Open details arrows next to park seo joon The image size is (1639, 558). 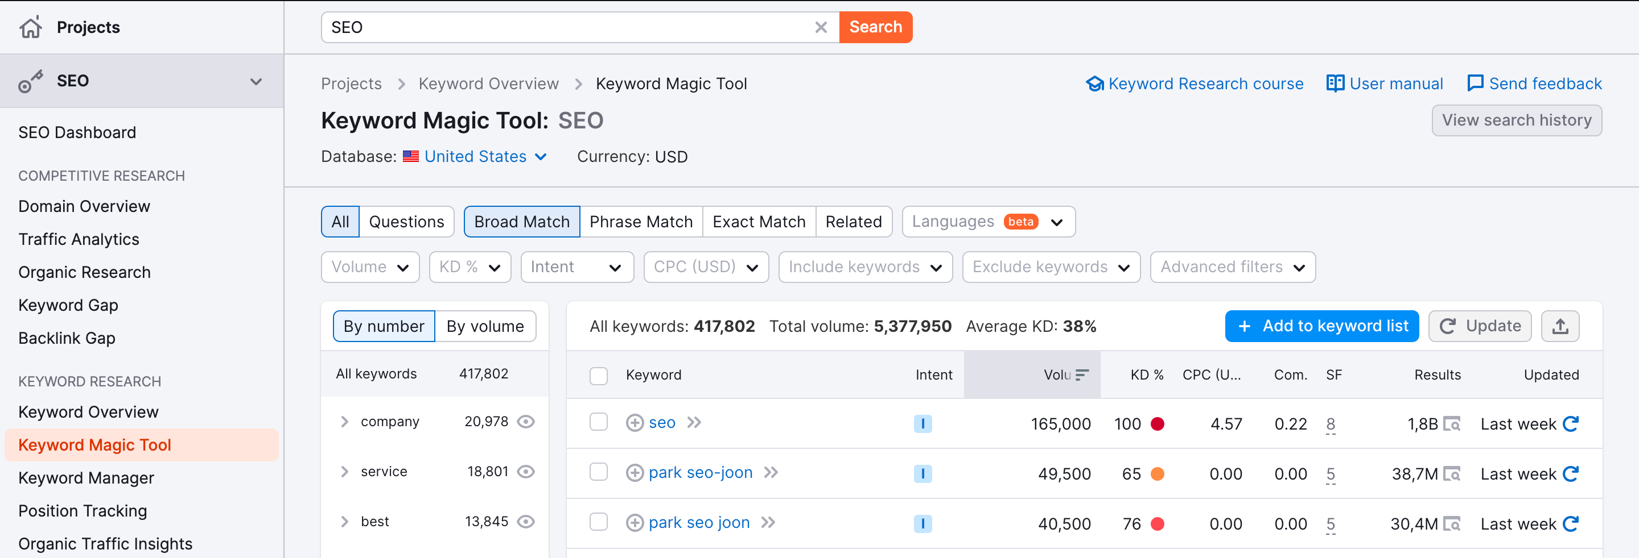point(769,523)
